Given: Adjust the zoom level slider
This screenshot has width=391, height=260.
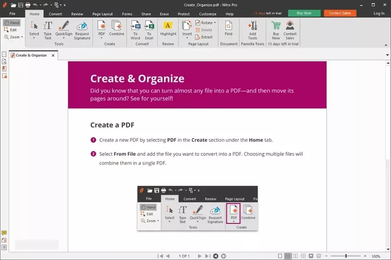Looking at the screenshot, I should [x=345, y=256].
